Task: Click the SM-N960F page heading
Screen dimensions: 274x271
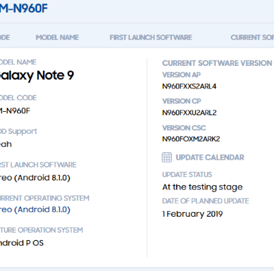Action: coord(24,8)
